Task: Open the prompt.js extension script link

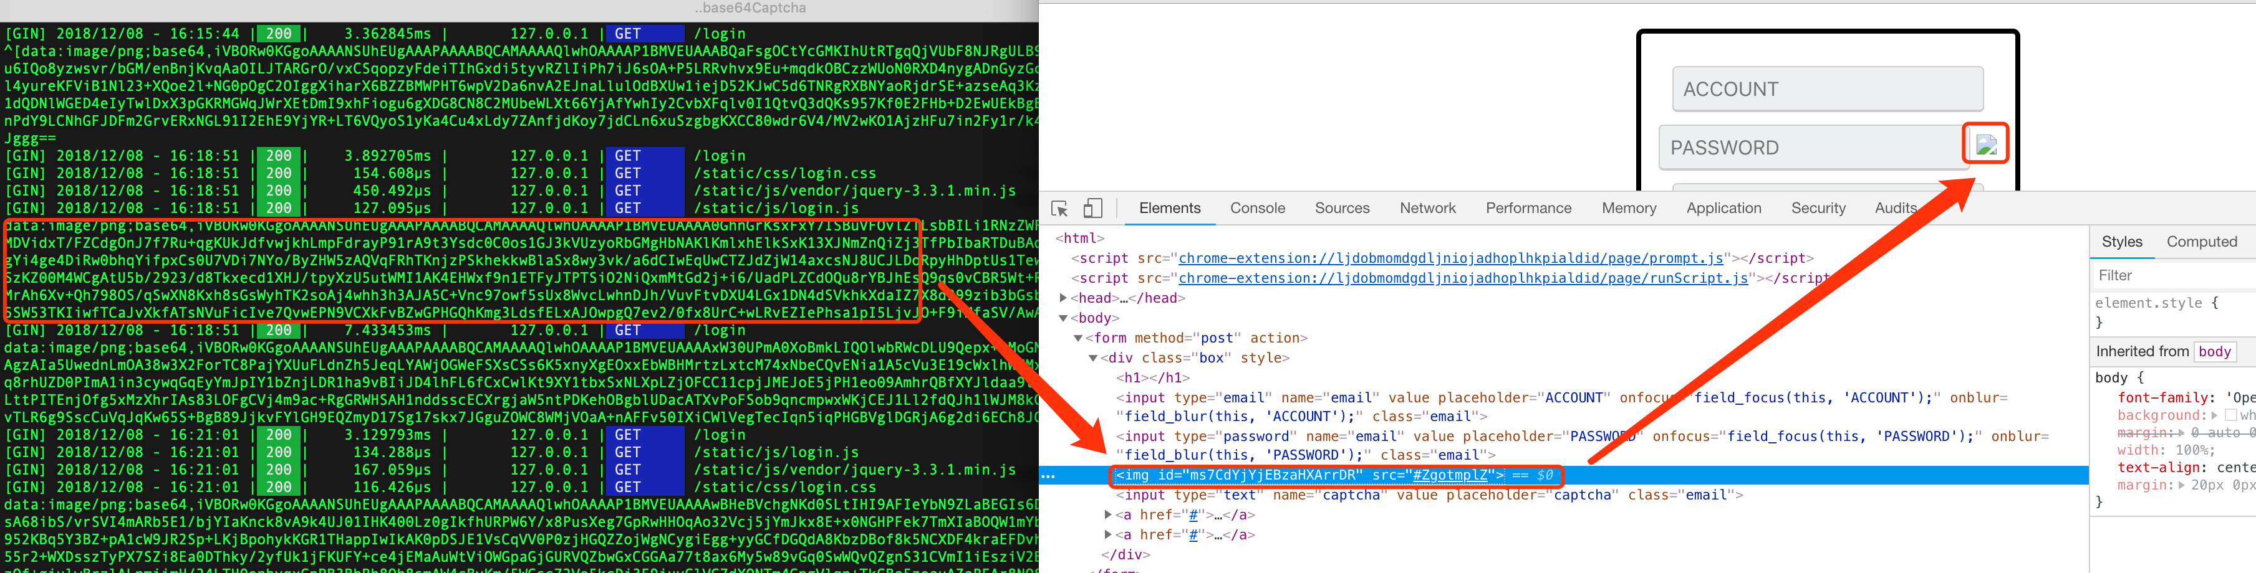Action: point(1451,258)
